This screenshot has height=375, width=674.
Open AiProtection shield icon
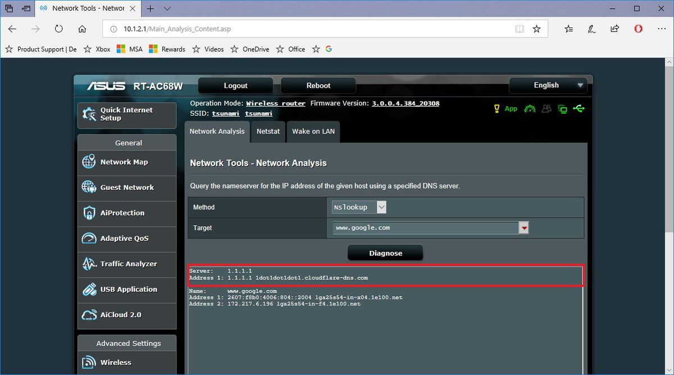[89, 213]
